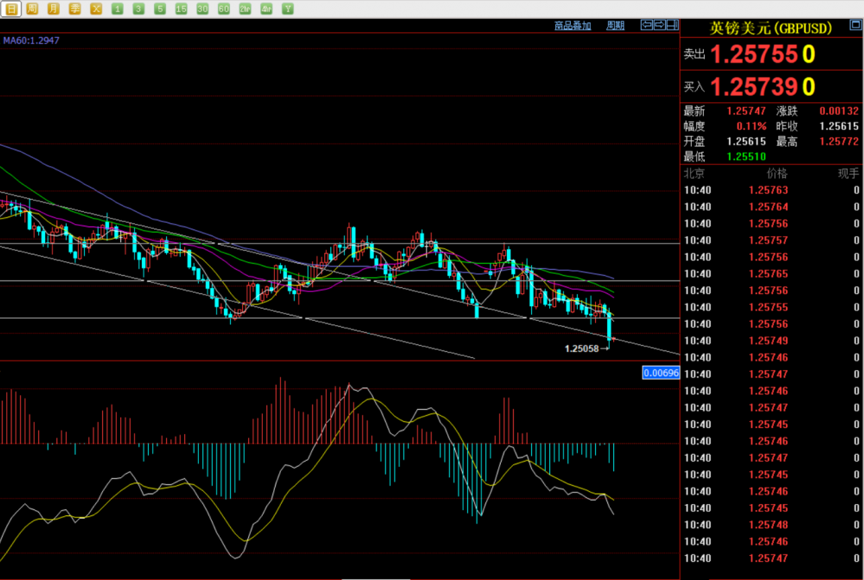This screenshot has height=580, width=864.
Task: Select the 15-minute chart button
Action: coord(182,9)
